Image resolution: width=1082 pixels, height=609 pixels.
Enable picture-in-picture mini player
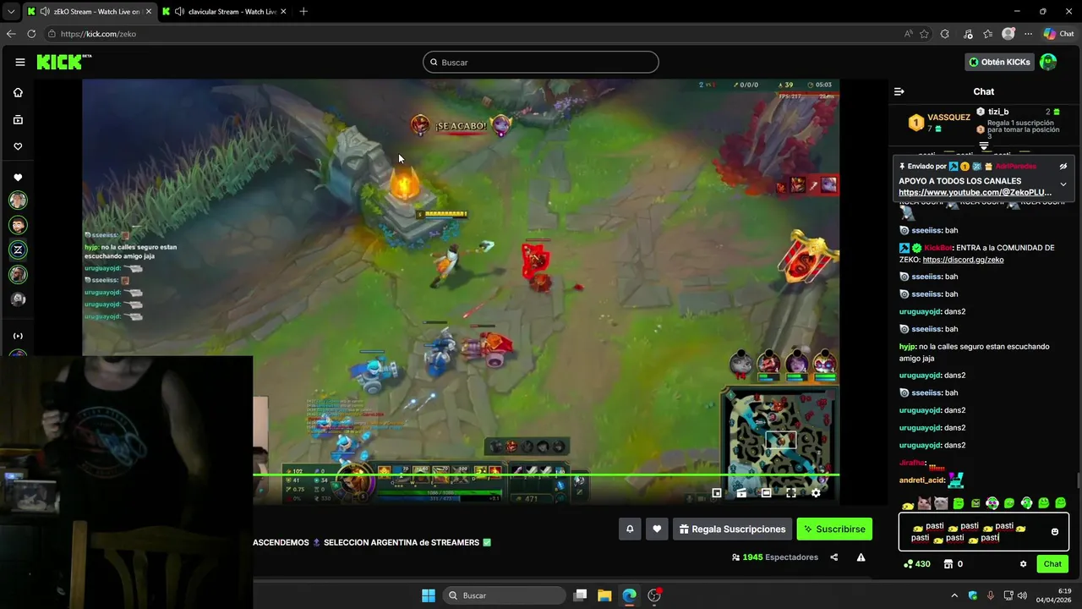point(717,492)
